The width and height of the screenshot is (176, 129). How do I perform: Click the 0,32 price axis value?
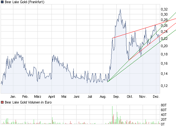tap(164, 9)
